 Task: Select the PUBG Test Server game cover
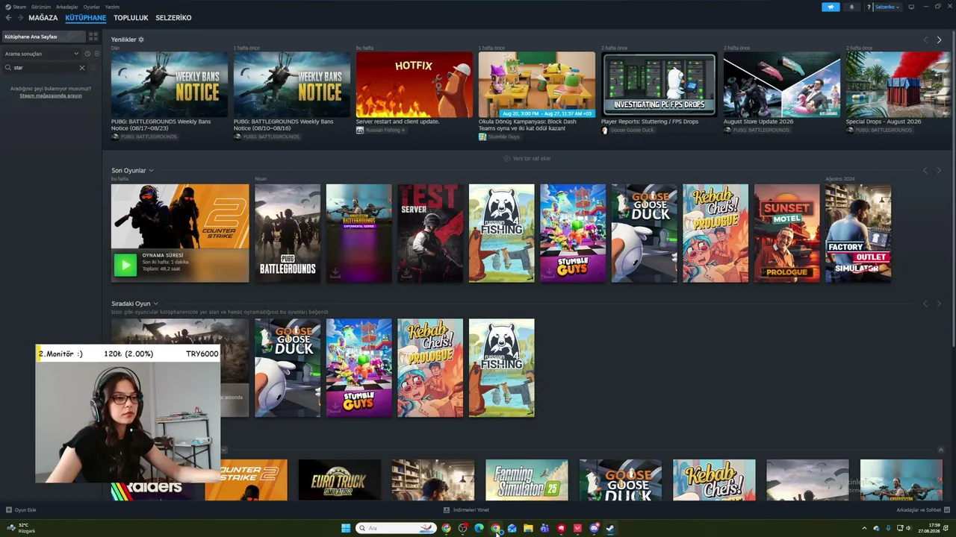click(x=430, y=233)
